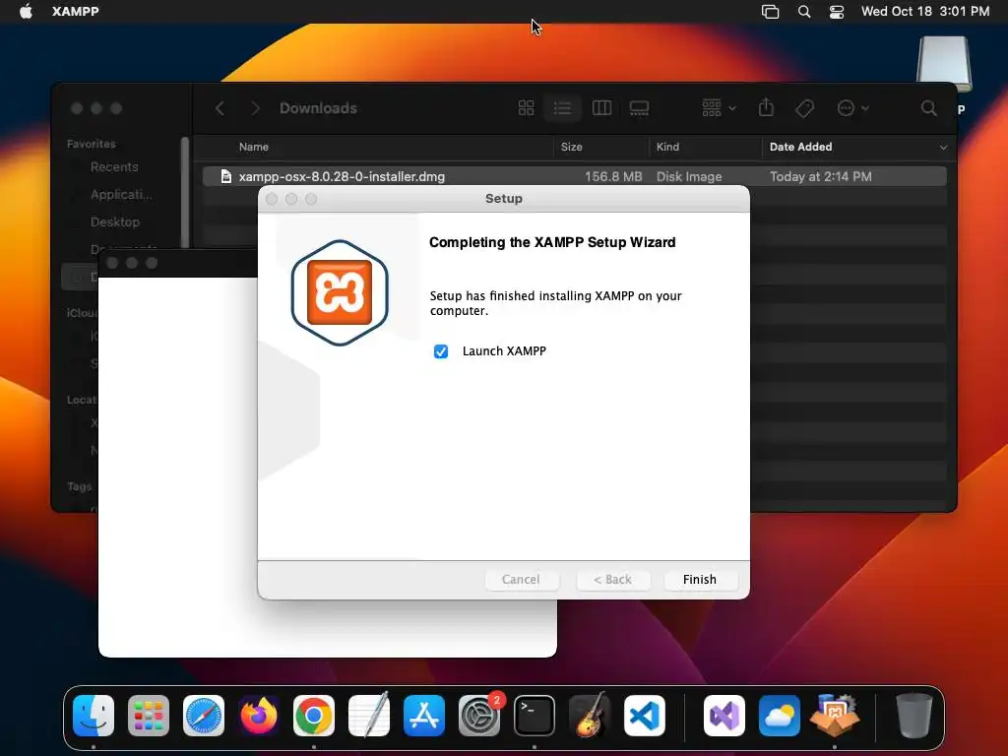Click the Finder sidebar scrollbar
Viewport: 1008px width, 756px height.
185,193
